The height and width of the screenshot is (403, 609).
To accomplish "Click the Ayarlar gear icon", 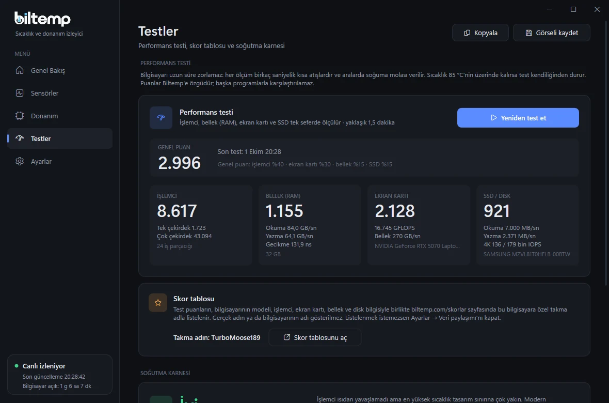I will [x=20, y=161].
